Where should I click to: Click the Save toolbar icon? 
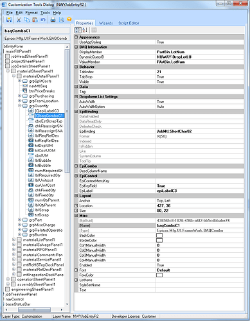9,20
